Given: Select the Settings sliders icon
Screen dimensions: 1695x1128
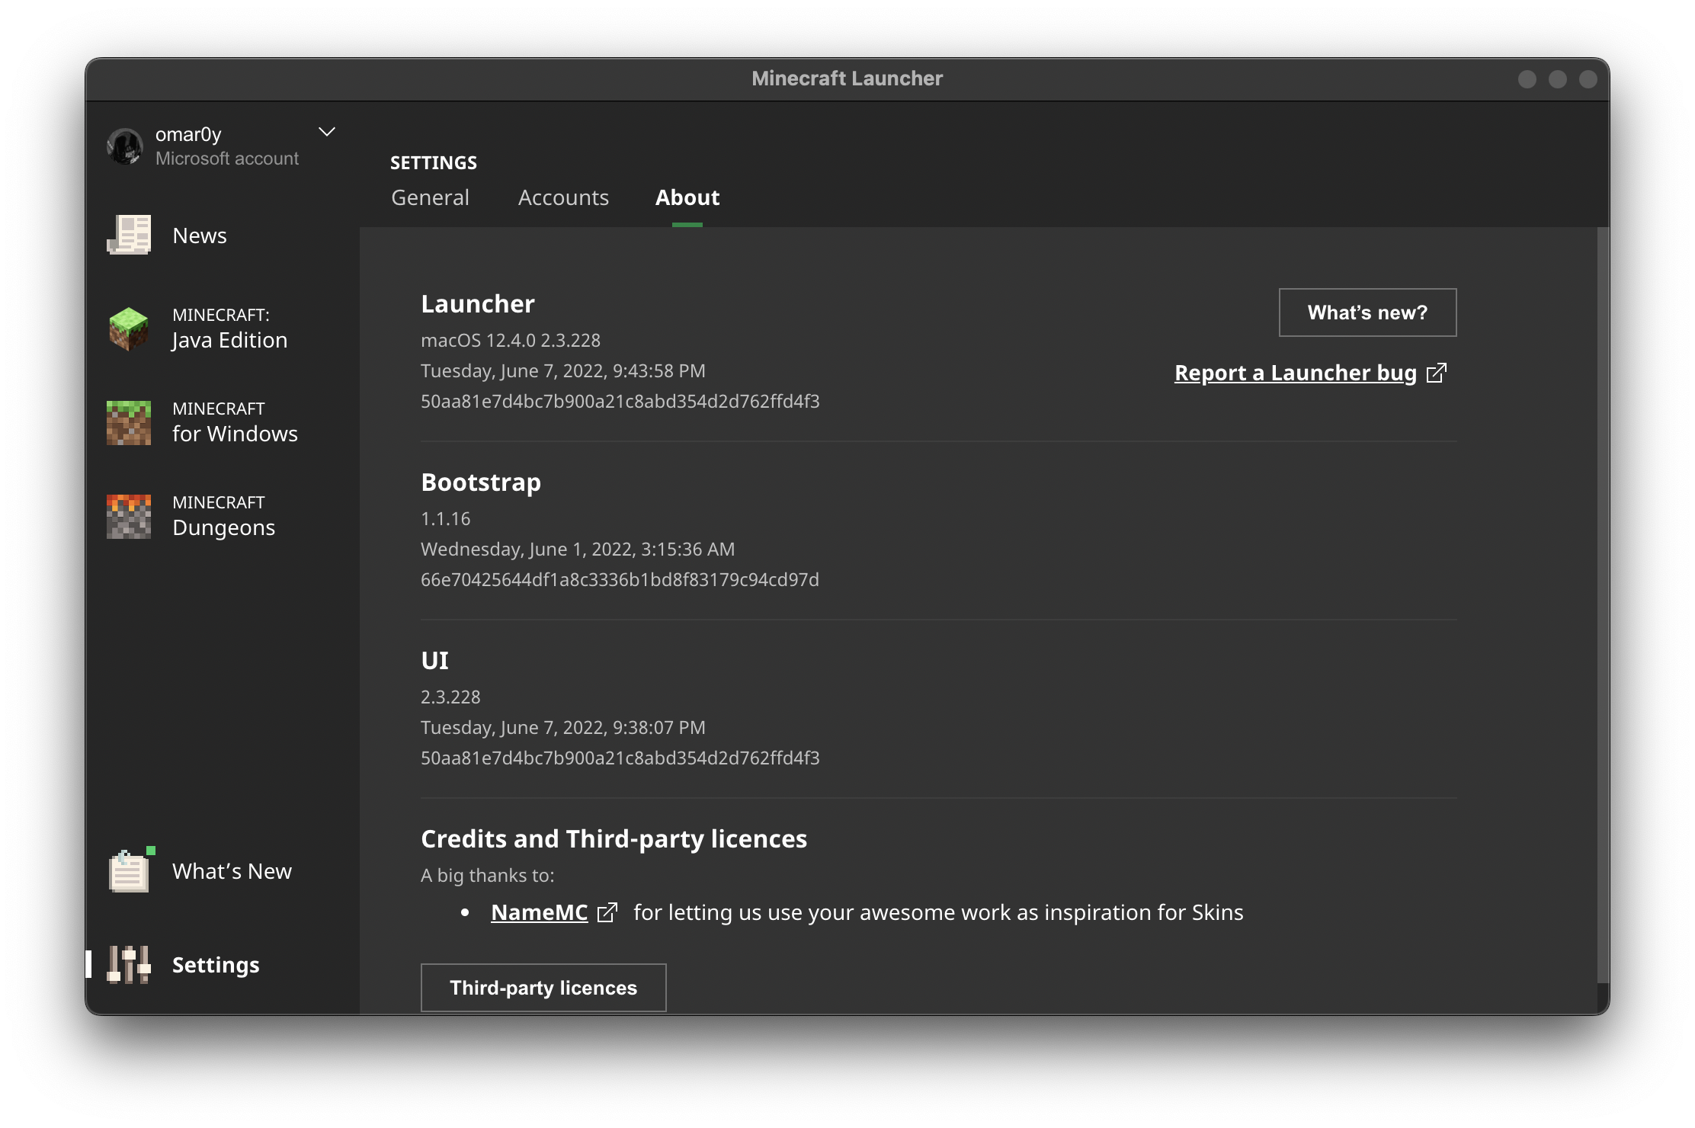Looking at the screenshot, I should [129, 965].
